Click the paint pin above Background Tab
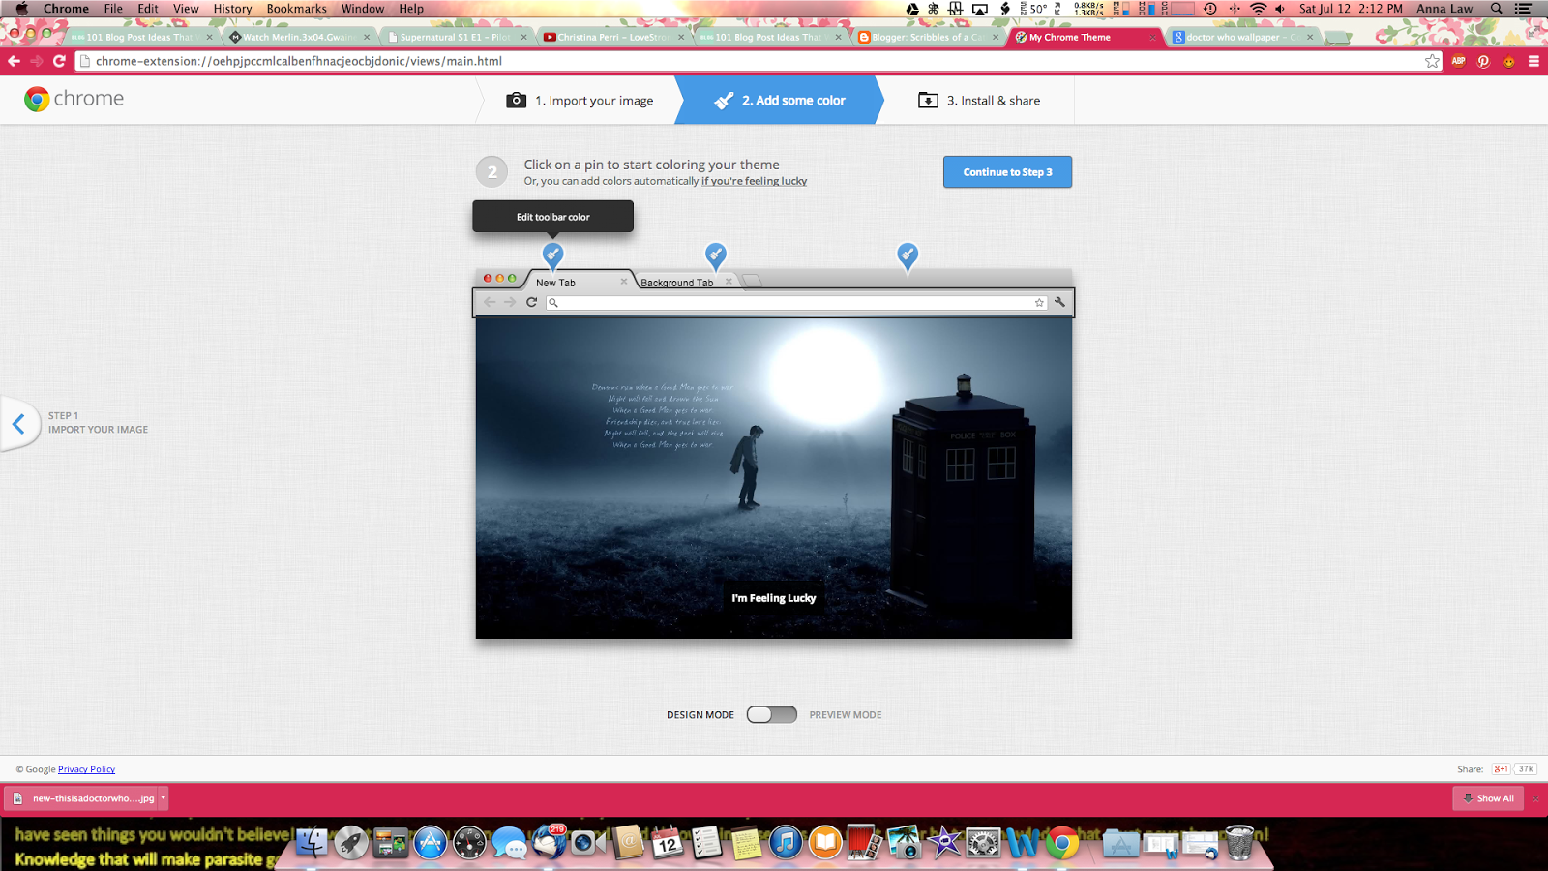The image size is (1548, 871). click(715, 255)
